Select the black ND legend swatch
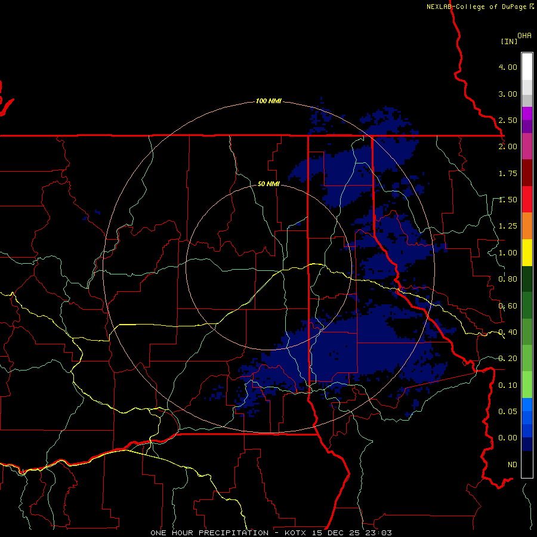The image size is (537, 537). tap(527, 464)
